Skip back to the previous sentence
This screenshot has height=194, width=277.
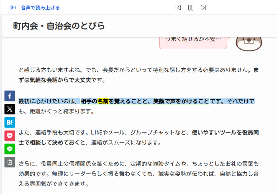point(178,8)
